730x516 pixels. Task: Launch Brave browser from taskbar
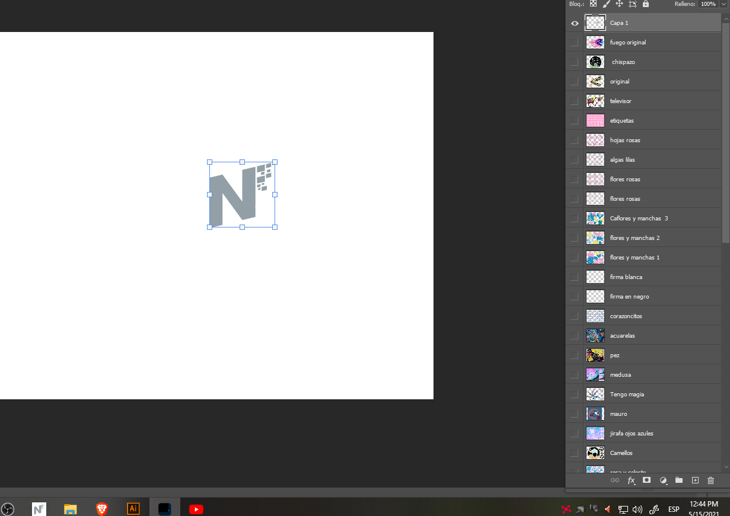pos(102,509)
